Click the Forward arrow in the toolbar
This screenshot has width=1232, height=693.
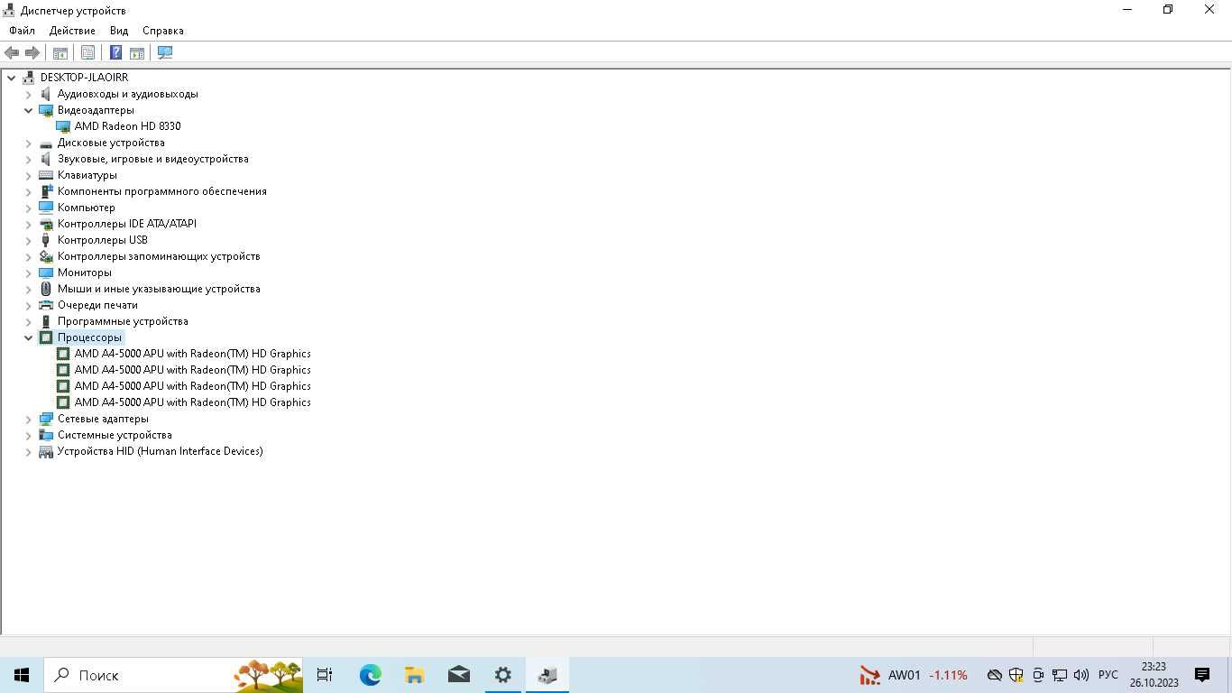click(32, 53)
